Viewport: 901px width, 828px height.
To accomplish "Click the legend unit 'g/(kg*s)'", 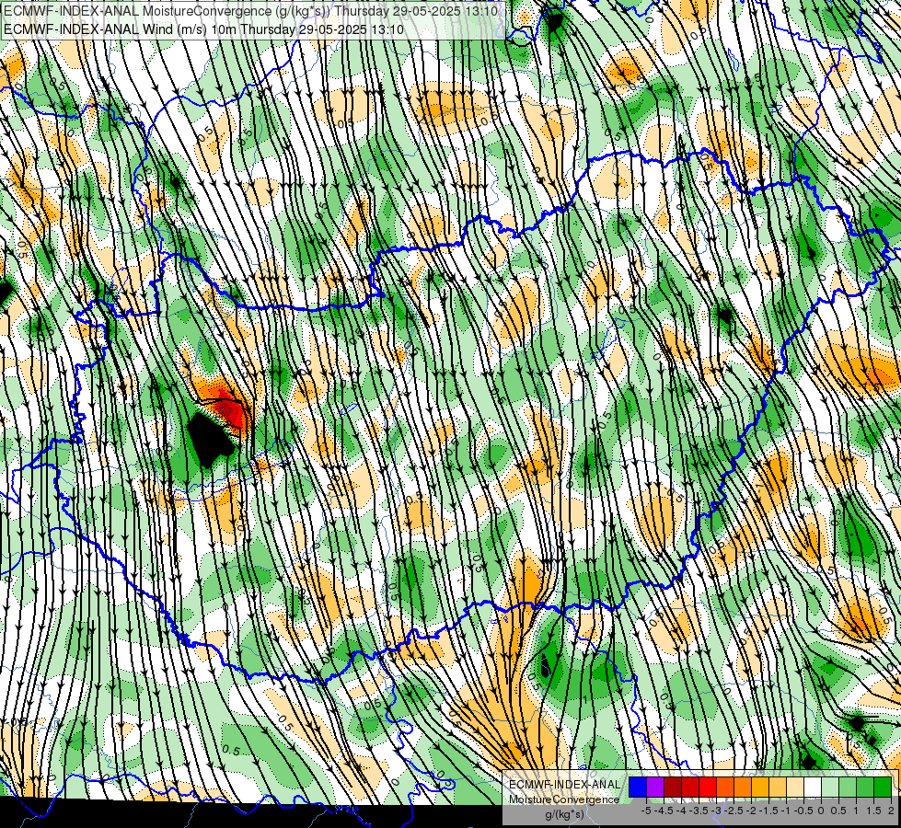I will [564, 815].
